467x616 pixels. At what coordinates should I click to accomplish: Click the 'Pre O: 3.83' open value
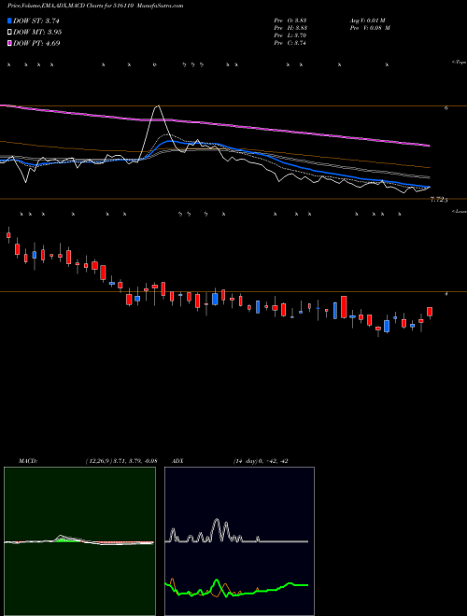click(x=290, y=21)
